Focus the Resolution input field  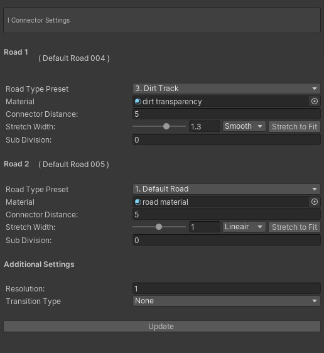tap(226, 288)
